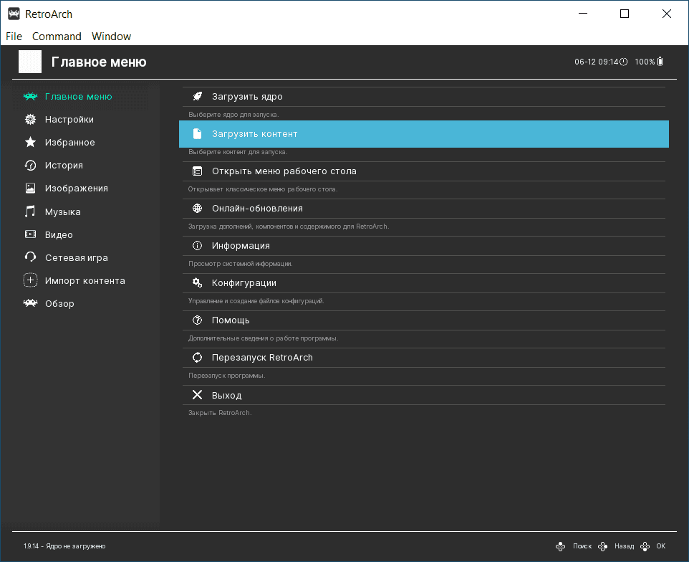Open the Обзор sidebar label
This screenshot has height=562, width=689.
59,303
